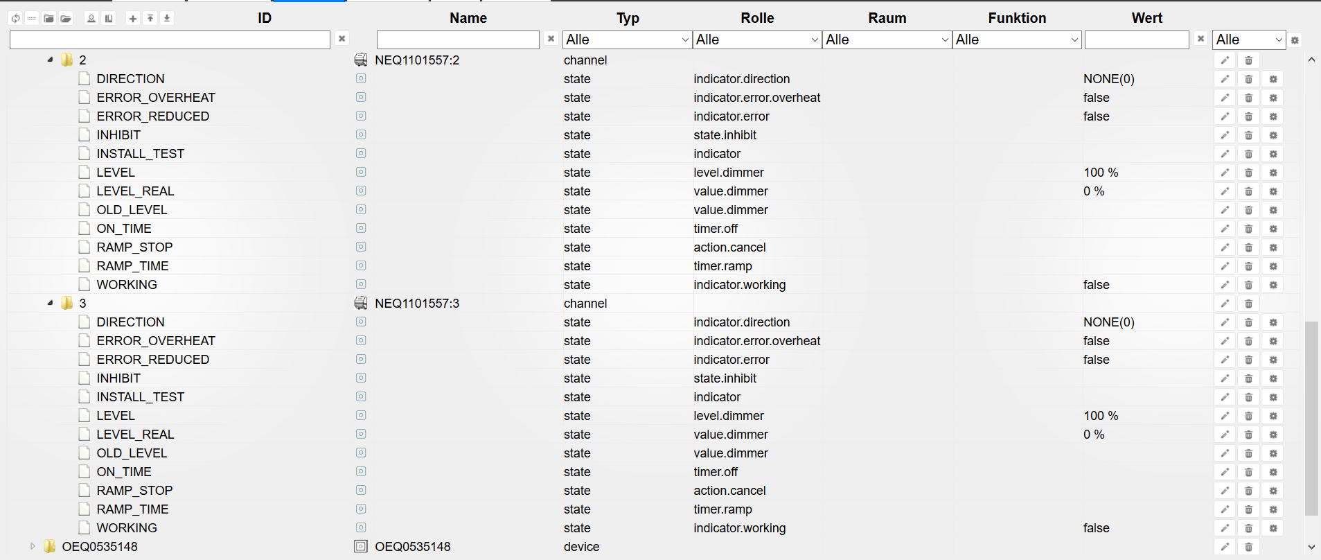Click the add new object plus icon

(133, 19)
